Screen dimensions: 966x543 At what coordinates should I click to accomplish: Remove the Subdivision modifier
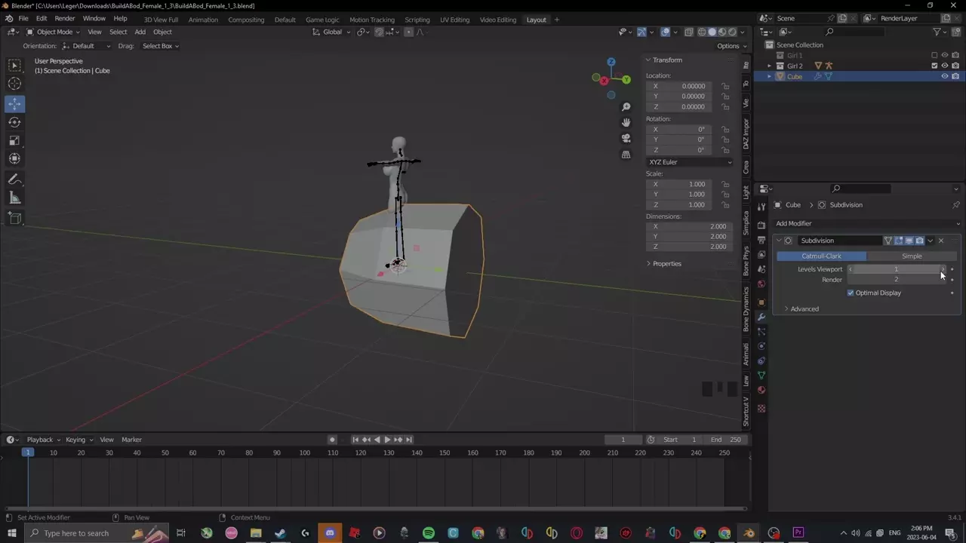[x=940, y=241]
